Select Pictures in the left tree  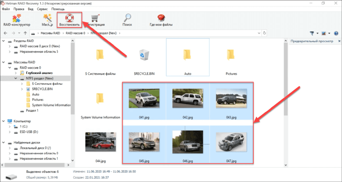point(38,100)
